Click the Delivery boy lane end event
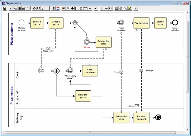The width and height of the screenshot is (191, 136). (158, 117)
